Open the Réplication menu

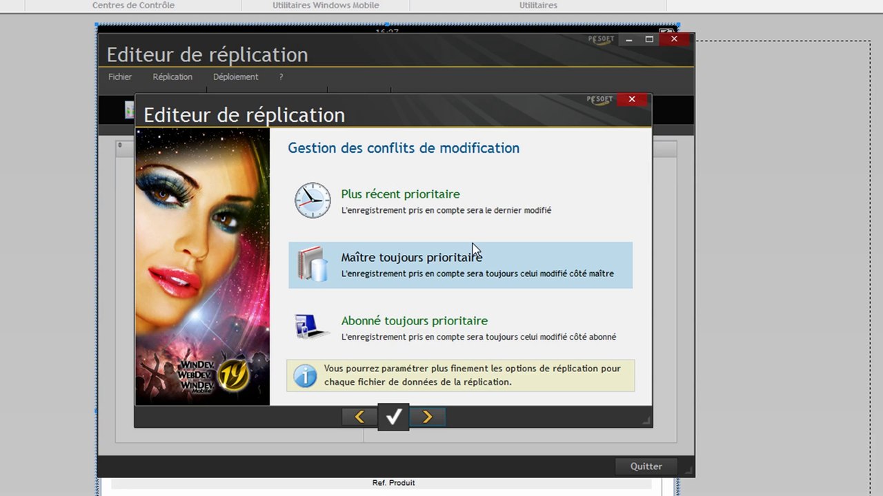pos(172,77)
